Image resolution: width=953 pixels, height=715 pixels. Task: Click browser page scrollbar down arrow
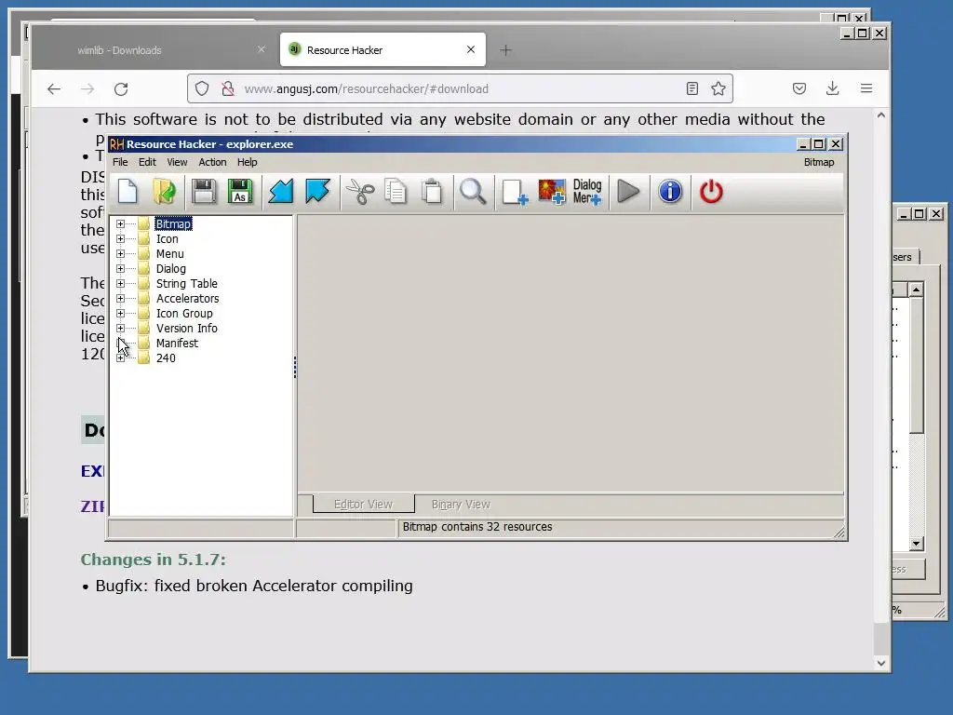tap(881, 663)
